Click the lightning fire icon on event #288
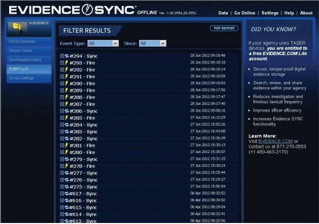 click(x=67, y=97)
